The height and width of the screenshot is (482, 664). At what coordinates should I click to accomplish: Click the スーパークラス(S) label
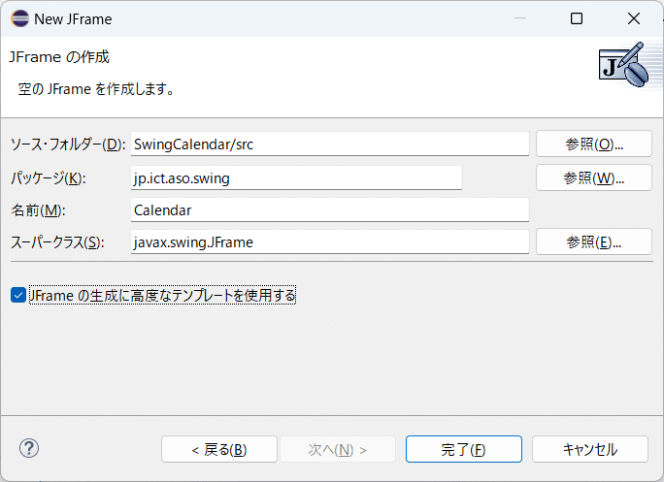57,242
